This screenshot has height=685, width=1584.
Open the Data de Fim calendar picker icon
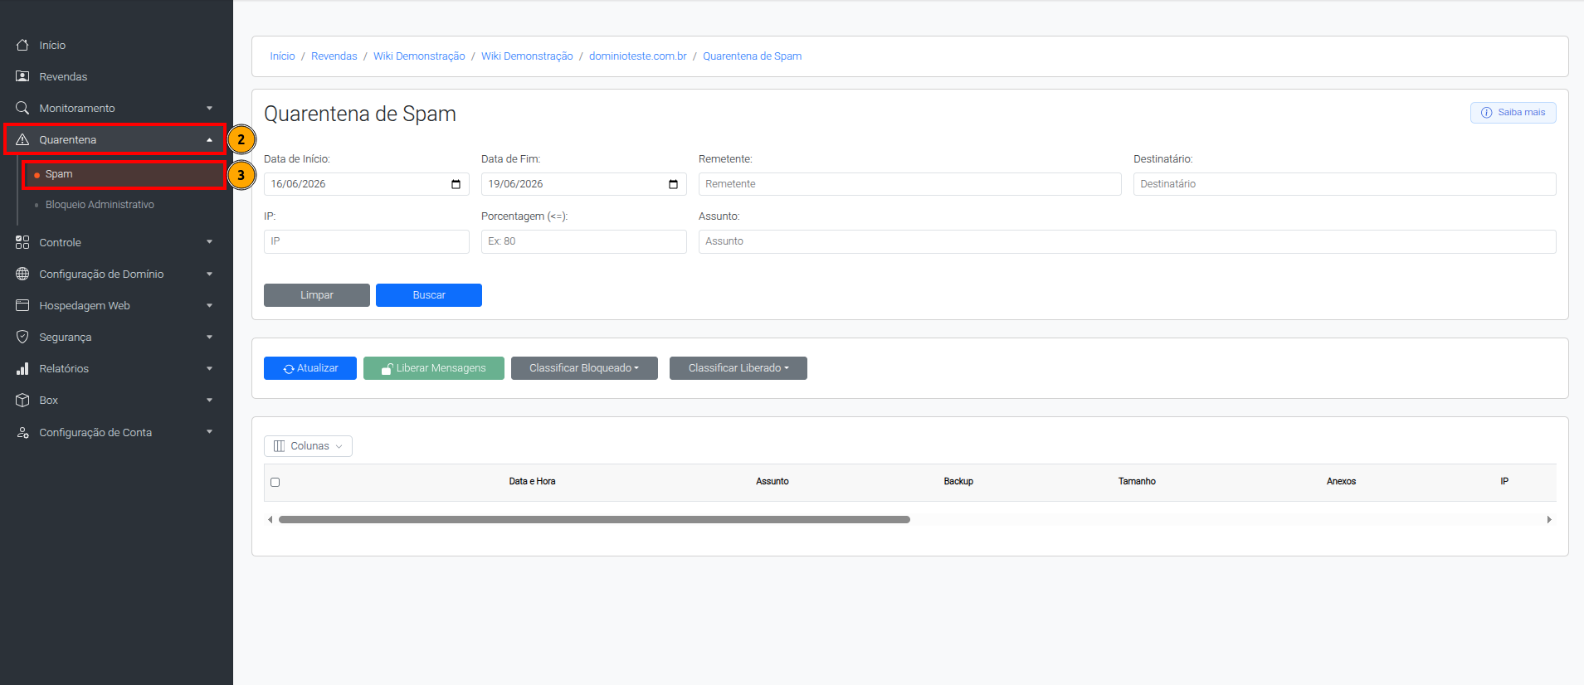[673, 184]
